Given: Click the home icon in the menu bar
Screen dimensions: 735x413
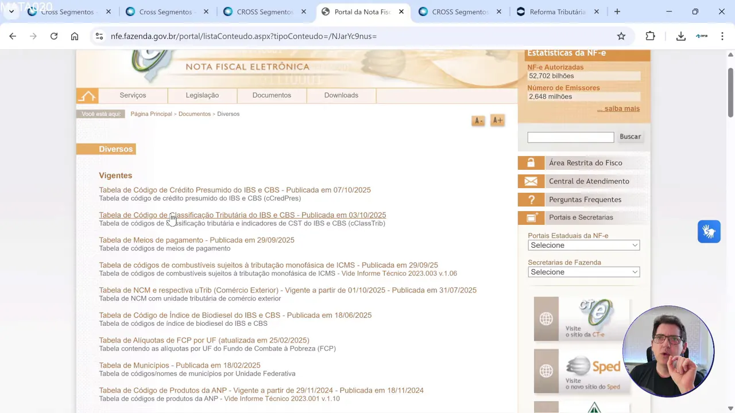Looking at the screenshot, I should [x=87, y=95].
